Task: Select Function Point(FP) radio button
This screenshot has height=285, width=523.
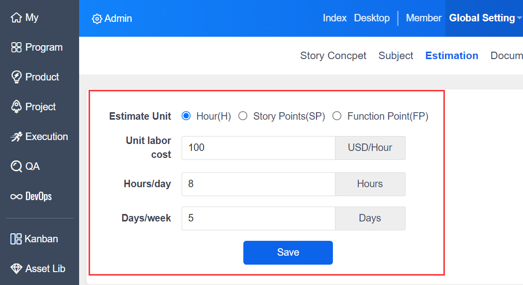Action: point(337,116)
